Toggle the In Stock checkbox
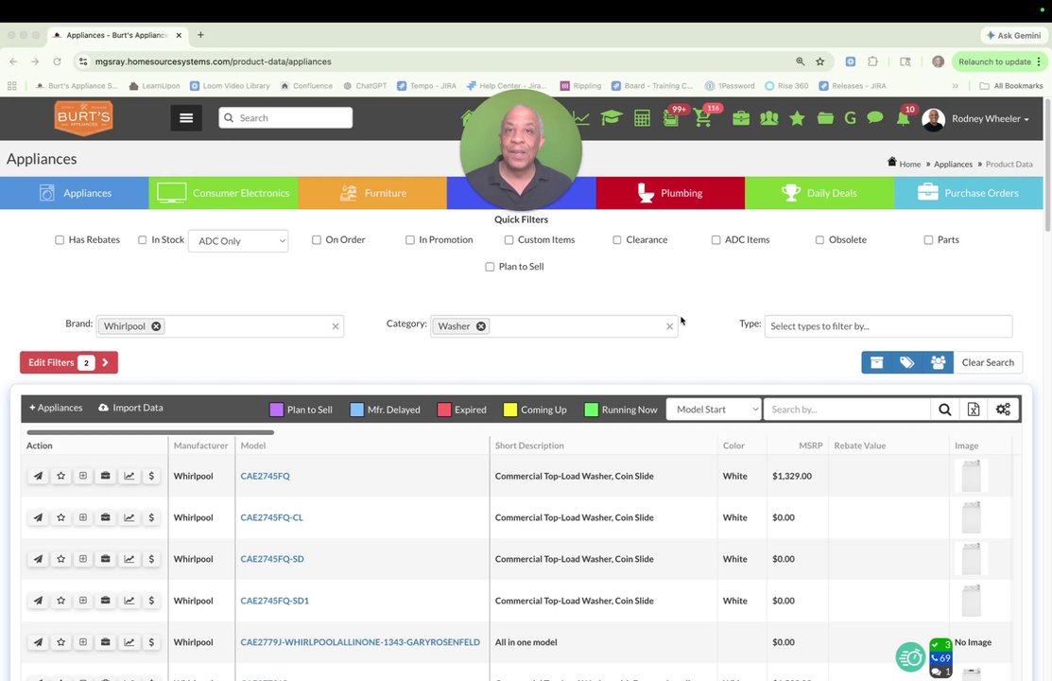Screen dimensions: 1052x681 click(x=142, y=239)
